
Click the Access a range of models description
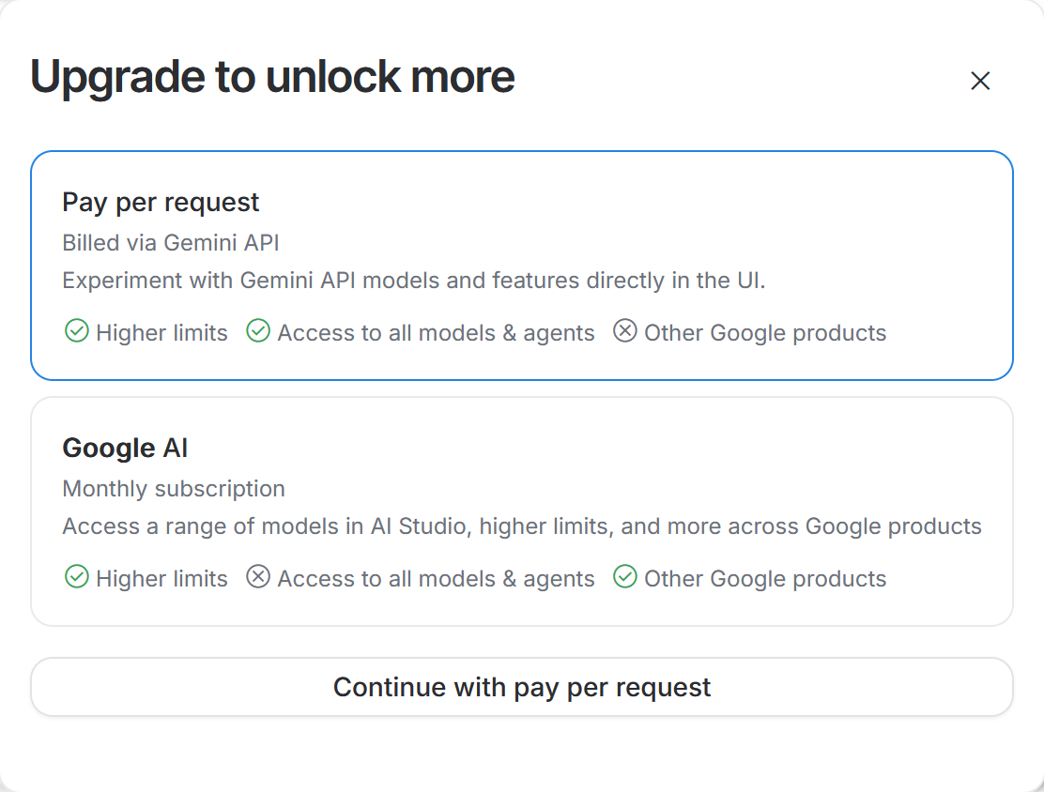(x=522, y=526)
